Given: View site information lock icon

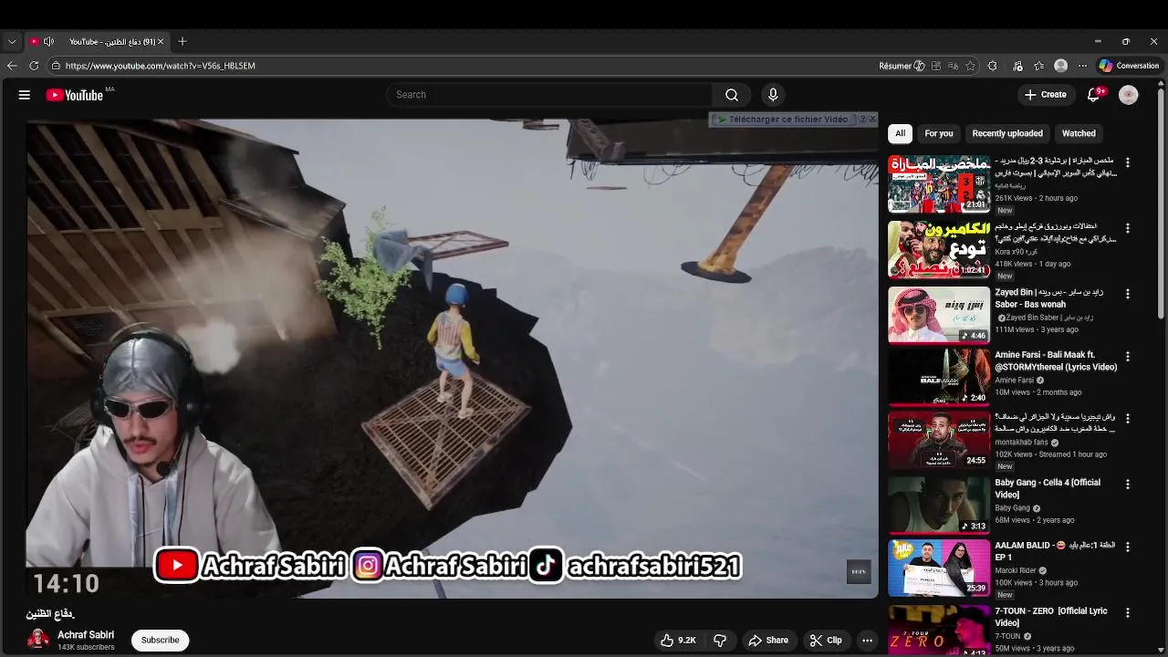Looking at the screenshot, I should 56,66.
